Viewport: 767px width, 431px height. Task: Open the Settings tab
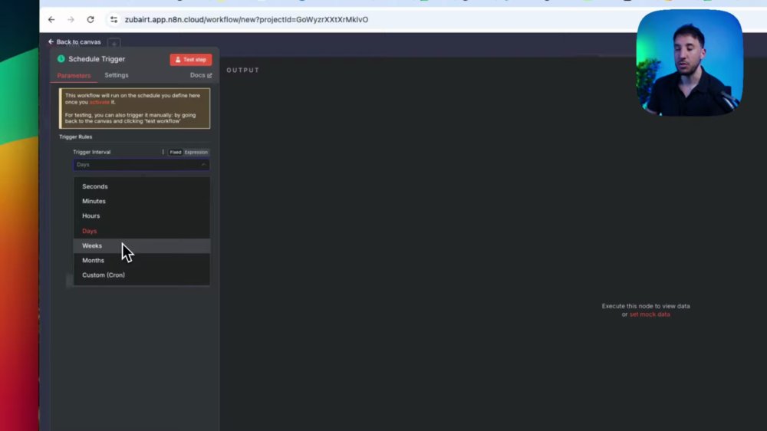(x=117, y=75)
